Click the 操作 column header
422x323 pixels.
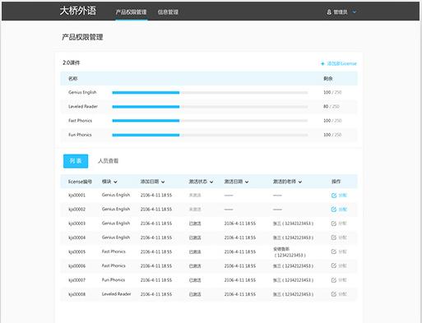pos(336,182)
